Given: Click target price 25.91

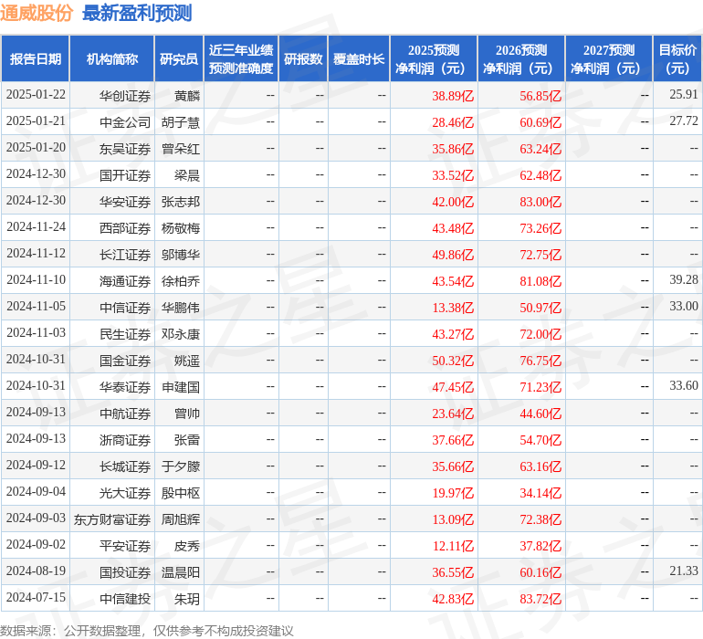Looking at the screenshot, I should pos(684,94).
